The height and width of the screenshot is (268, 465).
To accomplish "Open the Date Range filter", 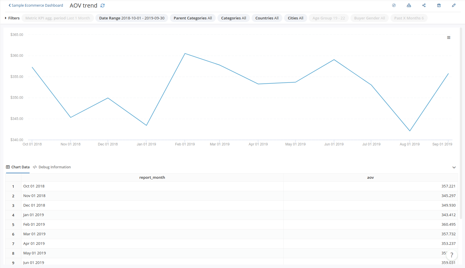I will (132, 18).
